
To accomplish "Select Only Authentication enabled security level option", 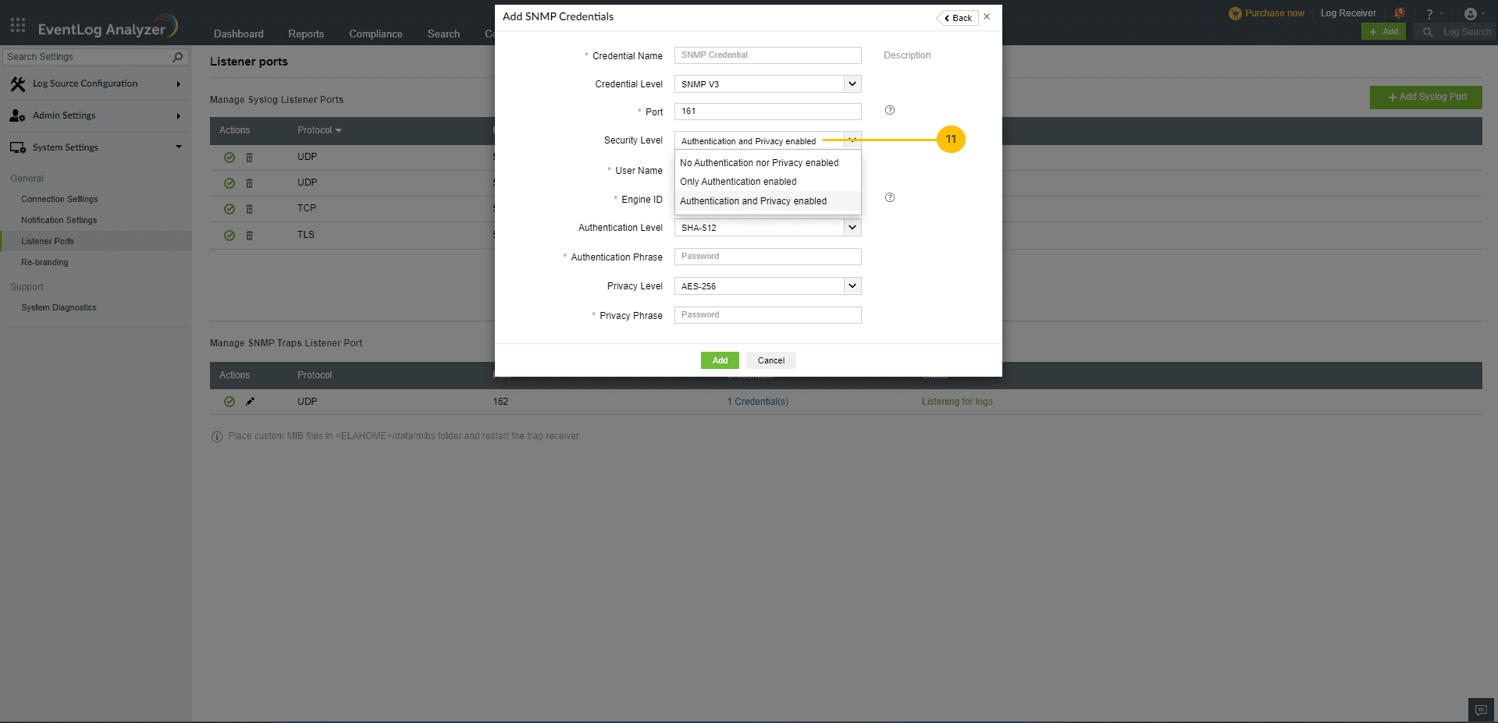I will tap(737, 181).
